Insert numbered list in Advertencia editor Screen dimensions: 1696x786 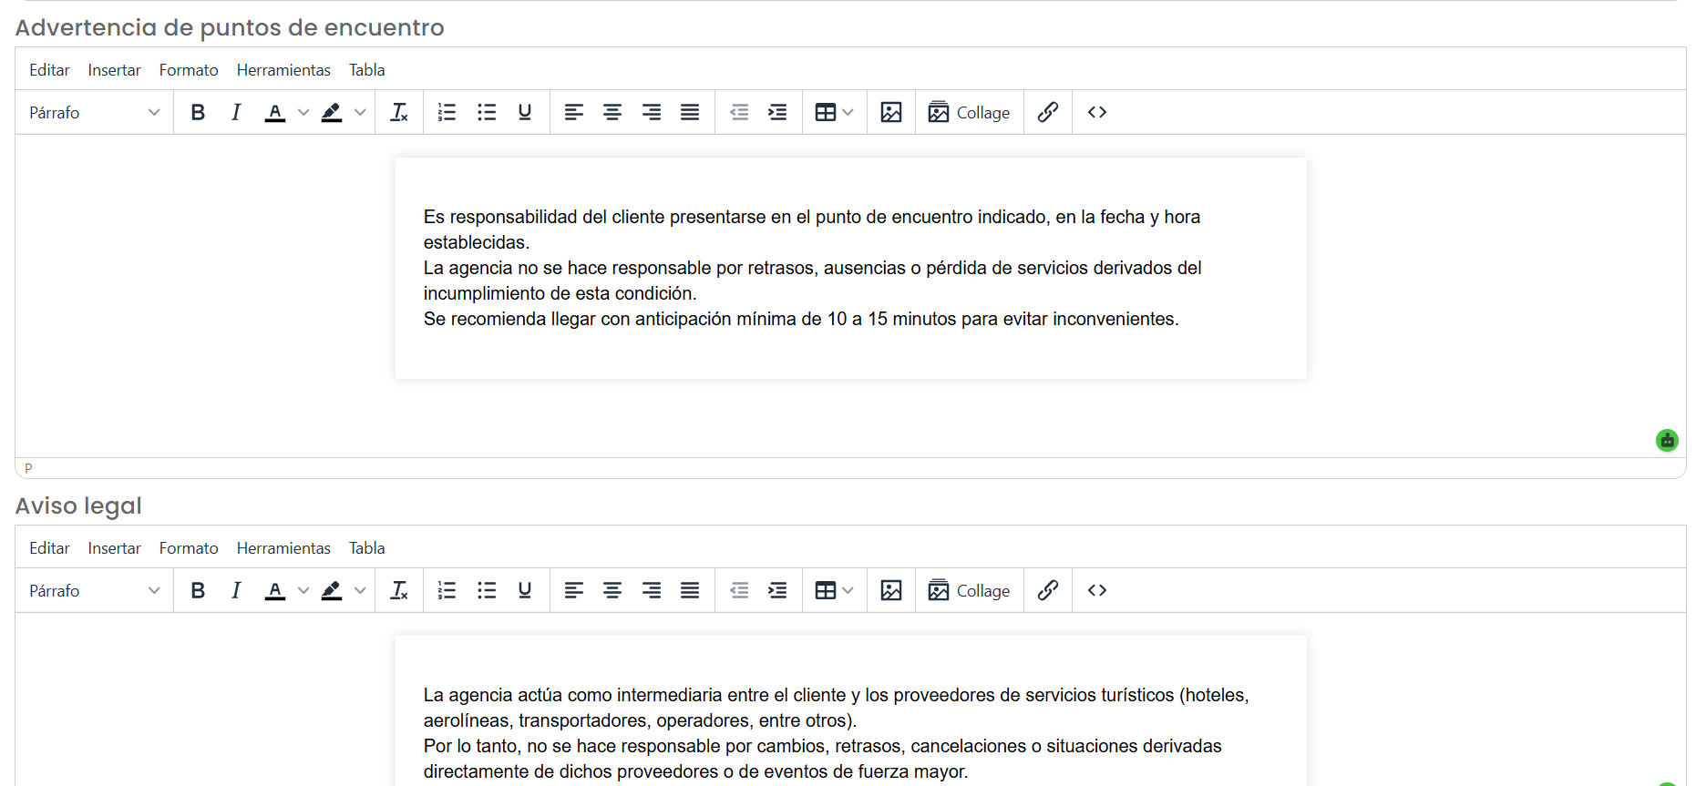(x=447, y=112)
